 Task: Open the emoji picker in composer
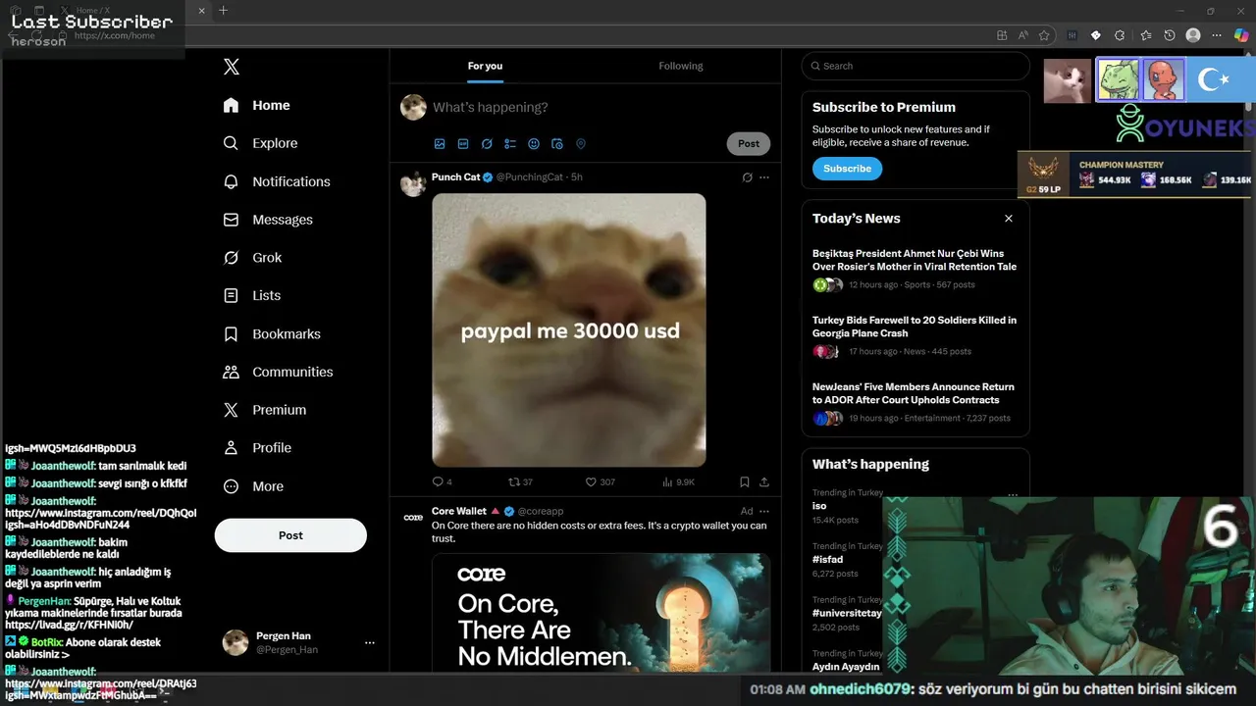tap(534, 144)
